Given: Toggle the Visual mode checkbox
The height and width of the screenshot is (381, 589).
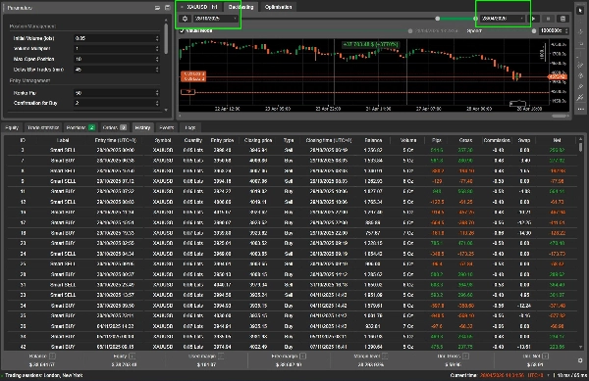Looking at the screenshot, I should point(183,30).
